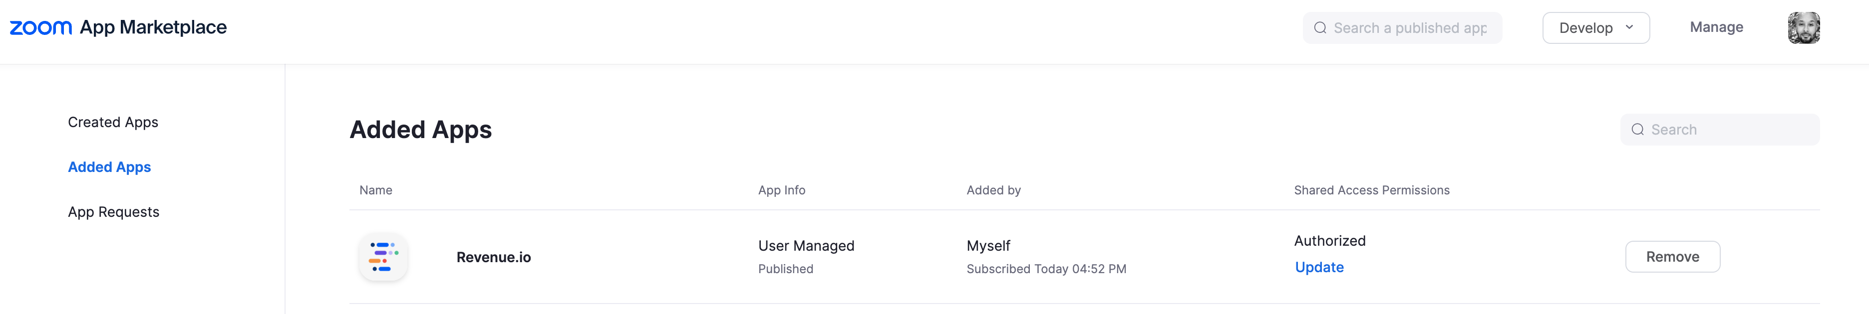Click the Update permissions link
This screenshot has width=1869, height=314.
(x=1319, y=268)
